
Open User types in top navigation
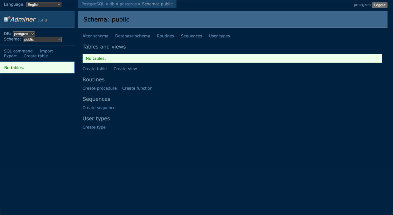219,36
